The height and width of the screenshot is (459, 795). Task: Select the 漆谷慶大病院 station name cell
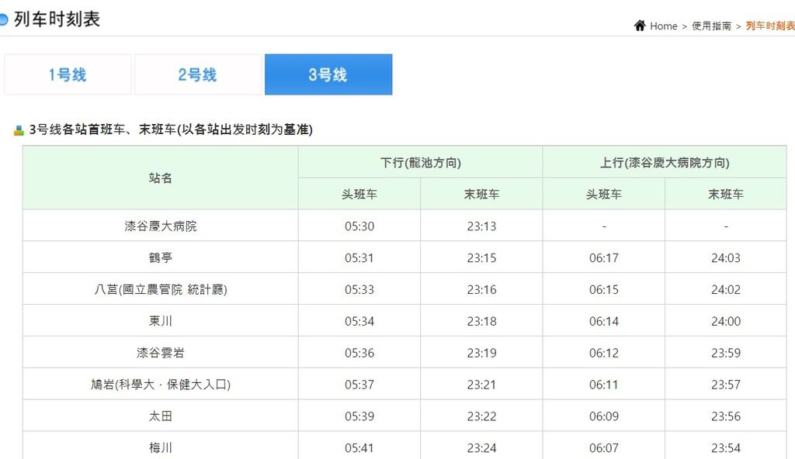[x=160, y=226]
